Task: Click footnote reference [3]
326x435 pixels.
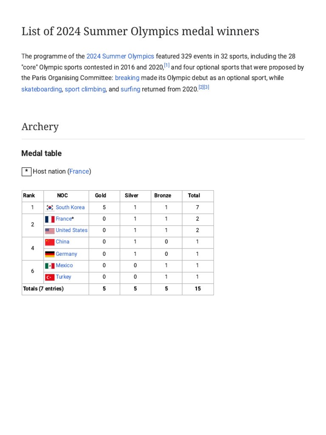Action: (207, 87)
